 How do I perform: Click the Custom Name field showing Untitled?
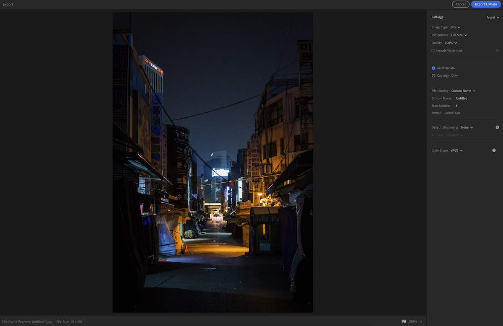point(461,98)
